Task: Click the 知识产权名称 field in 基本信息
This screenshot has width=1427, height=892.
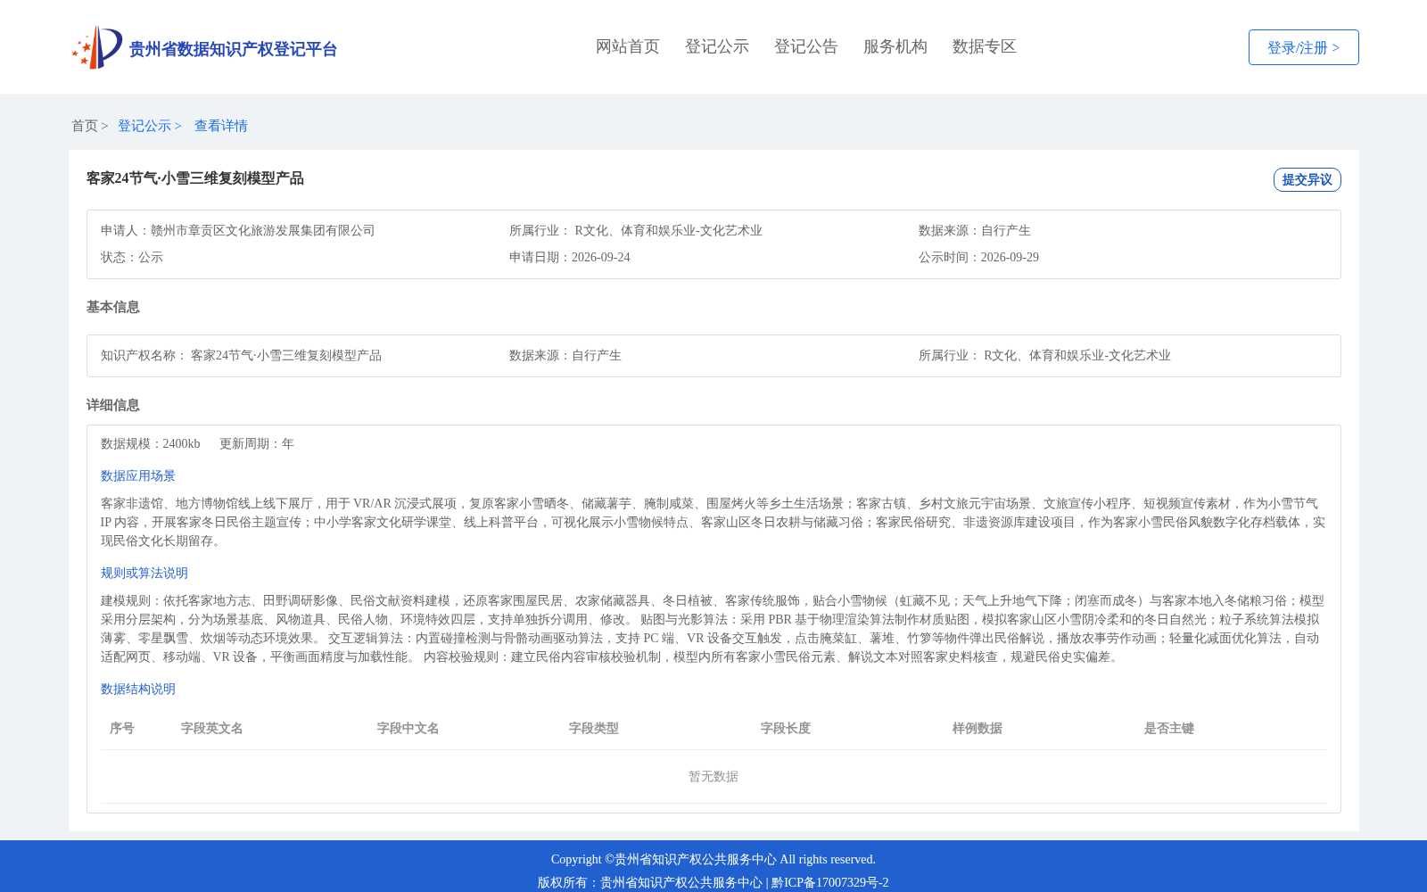Action: 241,355
